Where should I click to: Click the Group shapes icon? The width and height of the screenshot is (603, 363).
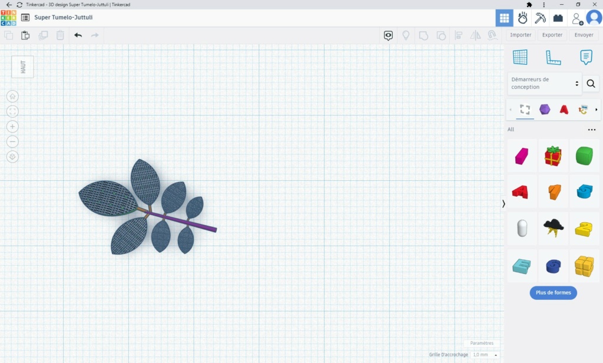point(423,36)
